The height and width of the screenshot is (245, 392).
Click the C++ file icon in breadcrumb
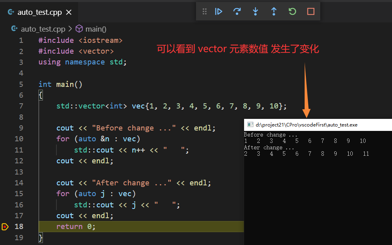14,28
